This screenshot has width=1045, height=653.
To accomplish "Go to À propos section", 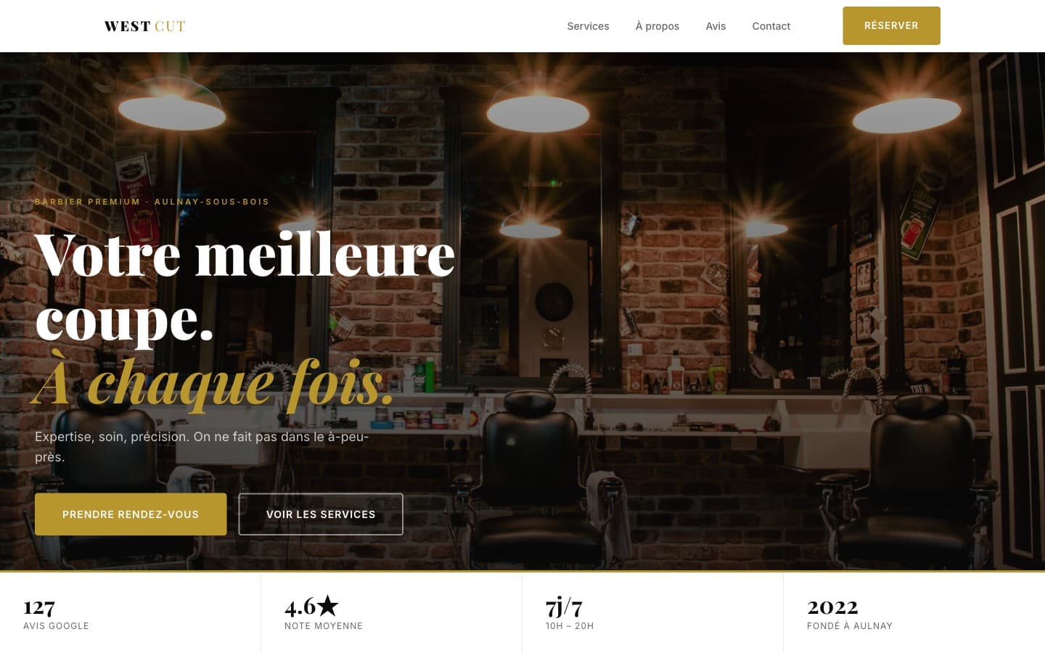I will point(657,26).
